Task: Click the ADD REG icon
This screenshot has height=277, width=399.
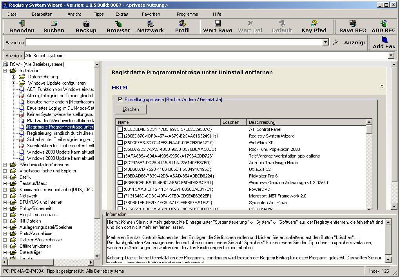Action: point(383,24)
